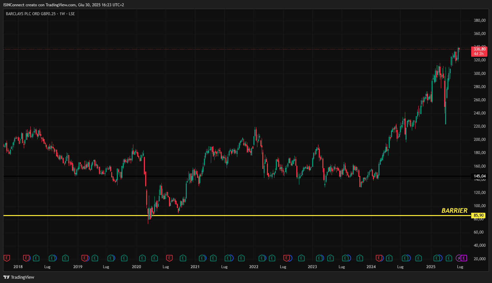Select the green earnings marker just right of 2025

pyautogui.click(x=437, y=258)
